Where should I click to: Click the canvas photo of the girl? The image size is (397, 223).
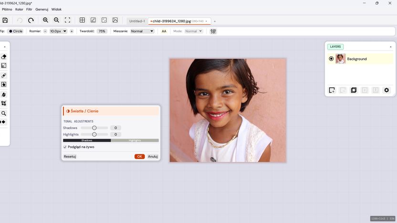click(x=228, y=111)
